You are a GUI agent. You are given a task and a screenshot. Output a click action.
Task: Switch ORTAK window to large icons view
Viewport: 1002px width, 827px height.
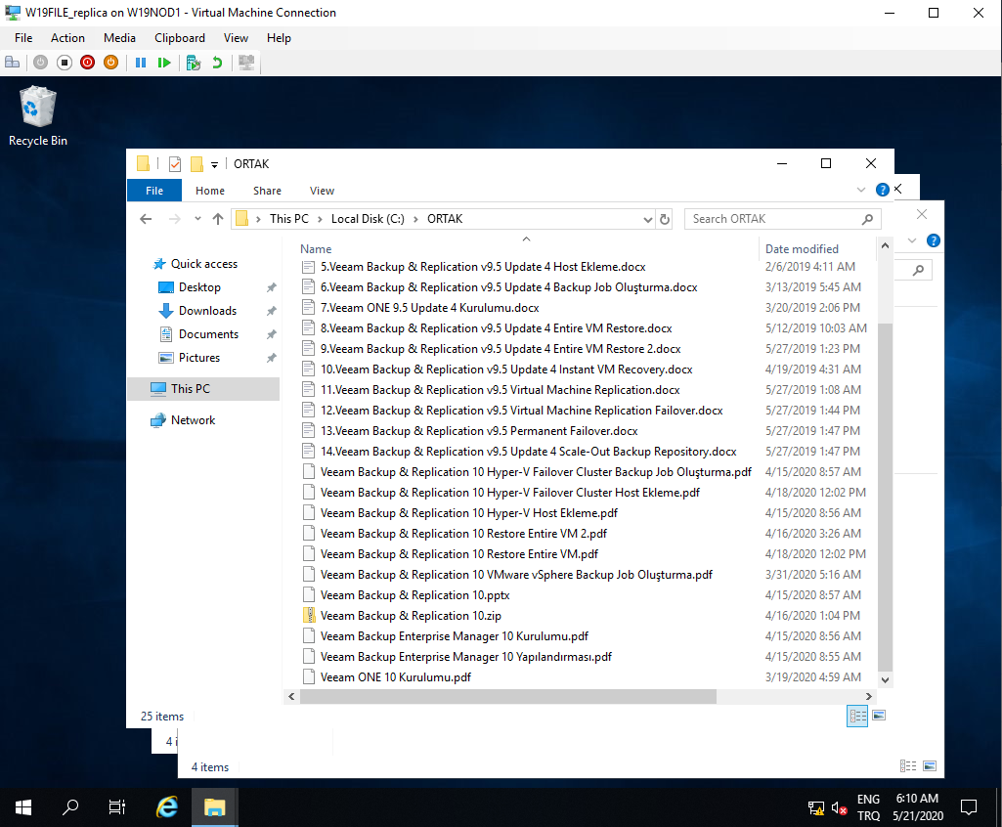pos(879,716)
